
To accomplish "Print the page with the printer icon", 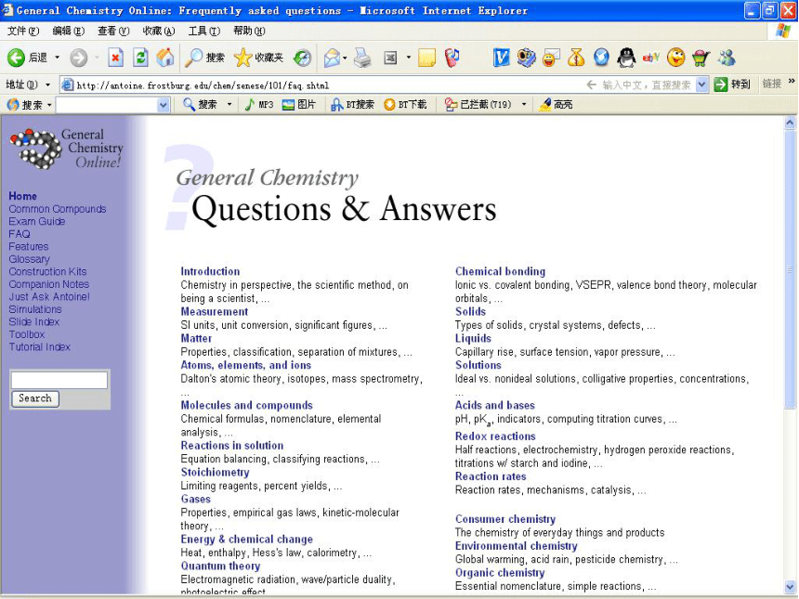I will coord(362,58).
